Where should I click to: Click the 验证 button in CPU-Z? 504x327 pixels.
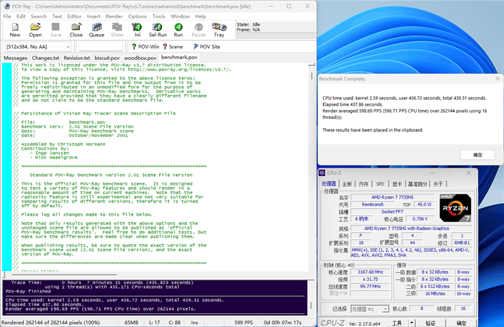(430, 323)
